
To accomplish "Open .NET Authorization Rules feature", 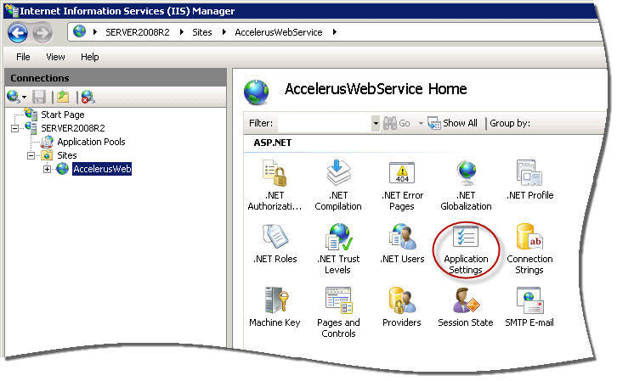I will pyautogui.click(x=275, y=185).
